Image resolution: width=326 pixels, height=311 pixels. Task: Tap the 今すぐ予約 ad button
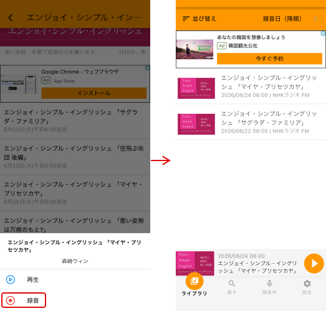click(x=269, y=58)
